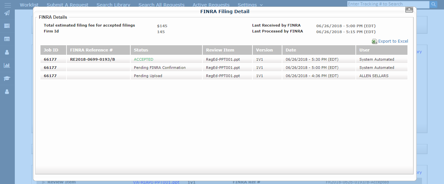Click the ALLEN SELLARS user cell
This screenshot has height=184, width=444.
(374, 76)
